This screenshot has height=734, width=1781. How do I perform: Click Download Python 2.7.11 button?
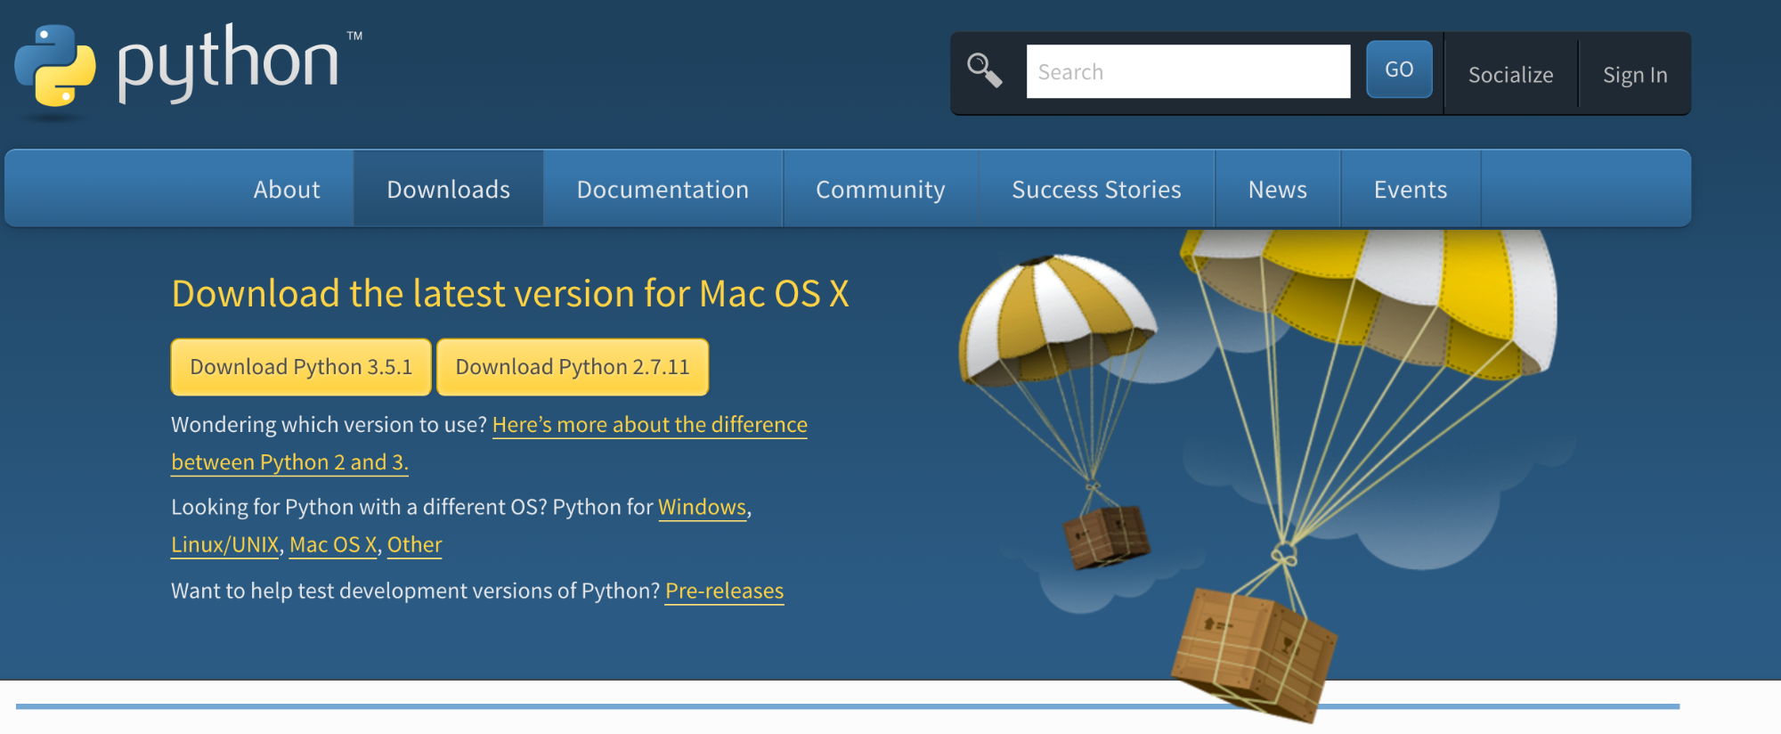(x=573, y=367)
